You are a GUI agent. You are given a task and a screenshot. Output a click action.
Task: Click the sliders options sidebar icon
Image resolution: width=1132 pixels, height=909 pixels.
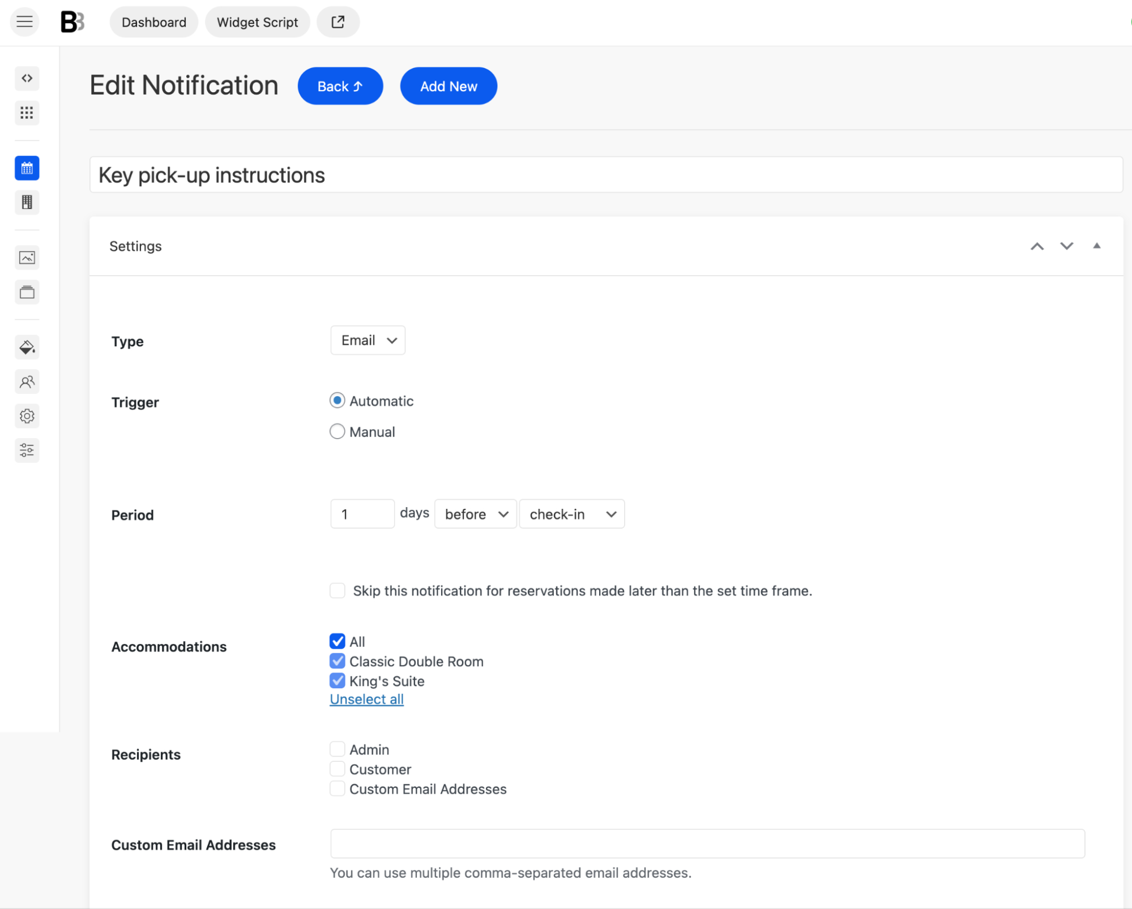tap(27, 451)
